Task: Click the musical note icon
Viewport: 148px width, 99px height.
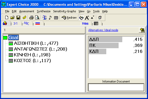Action: (50, 18)
